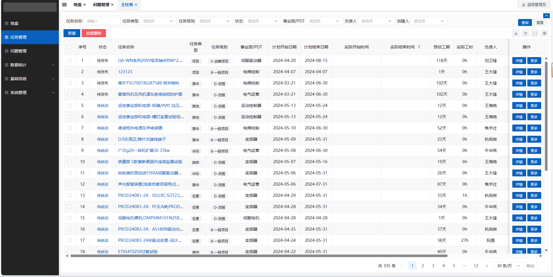Check the checkbox for row 1
Viewport: 553px width, 277px height.
click(x=70, y=61)
